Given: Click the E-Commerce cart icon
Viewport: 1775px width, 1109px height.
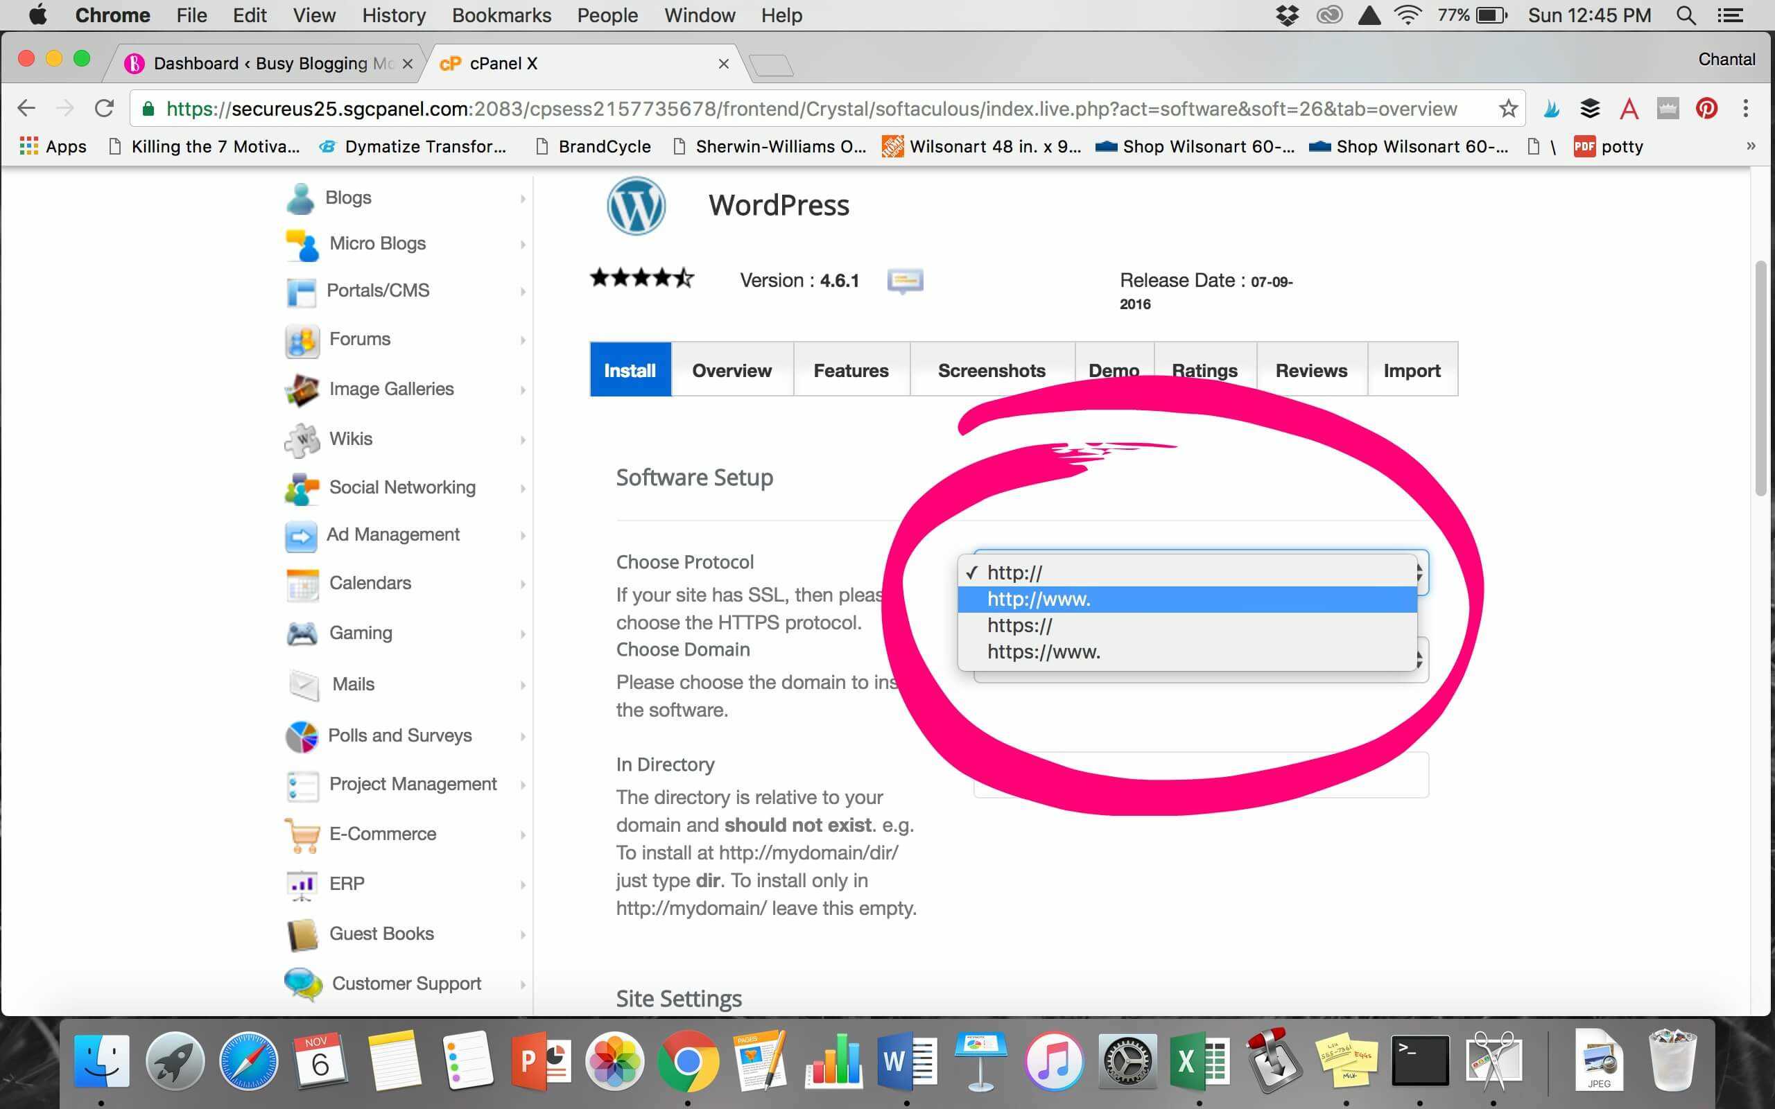Looking at the screenshot, I should (302, 835).
